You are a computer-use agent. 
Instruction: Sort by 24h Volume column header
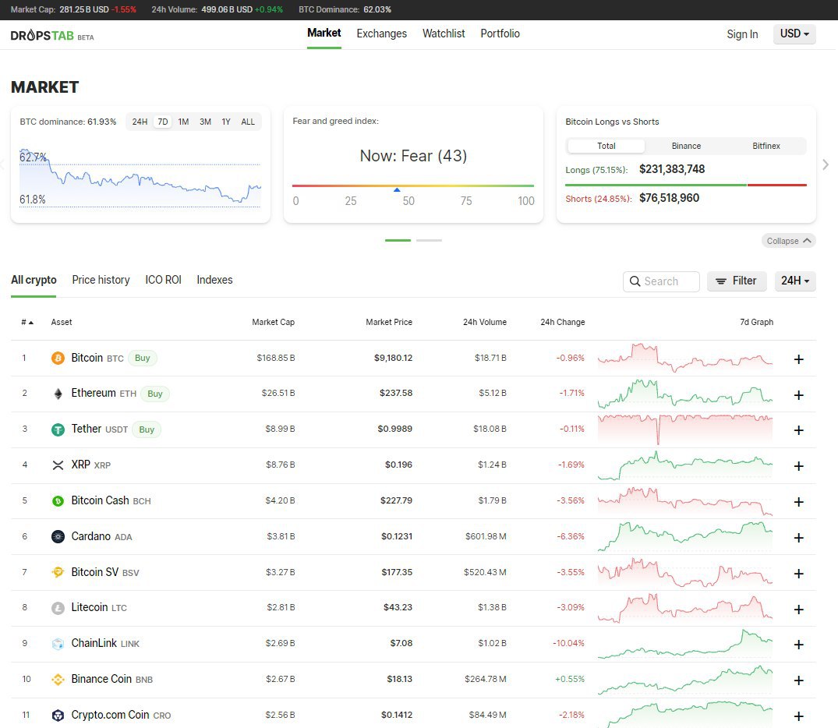coord(484,323)
